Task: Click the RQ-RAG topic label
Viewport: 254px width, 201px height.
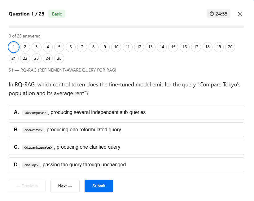Action: [x=62, y=70]
